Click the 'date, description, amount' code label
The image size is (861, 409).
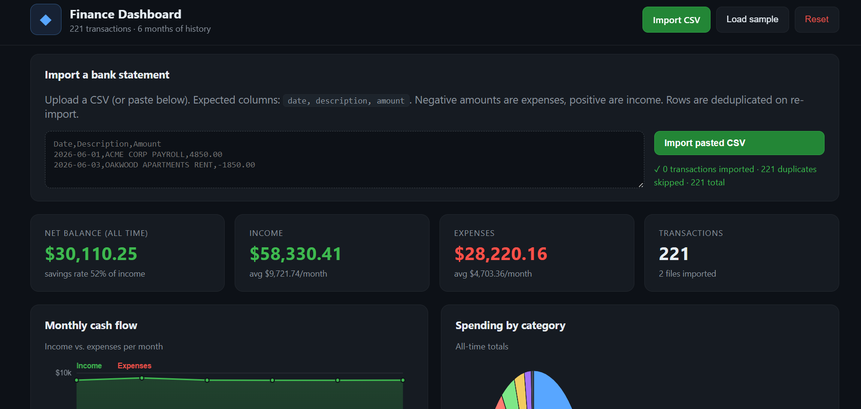[346, 101]
